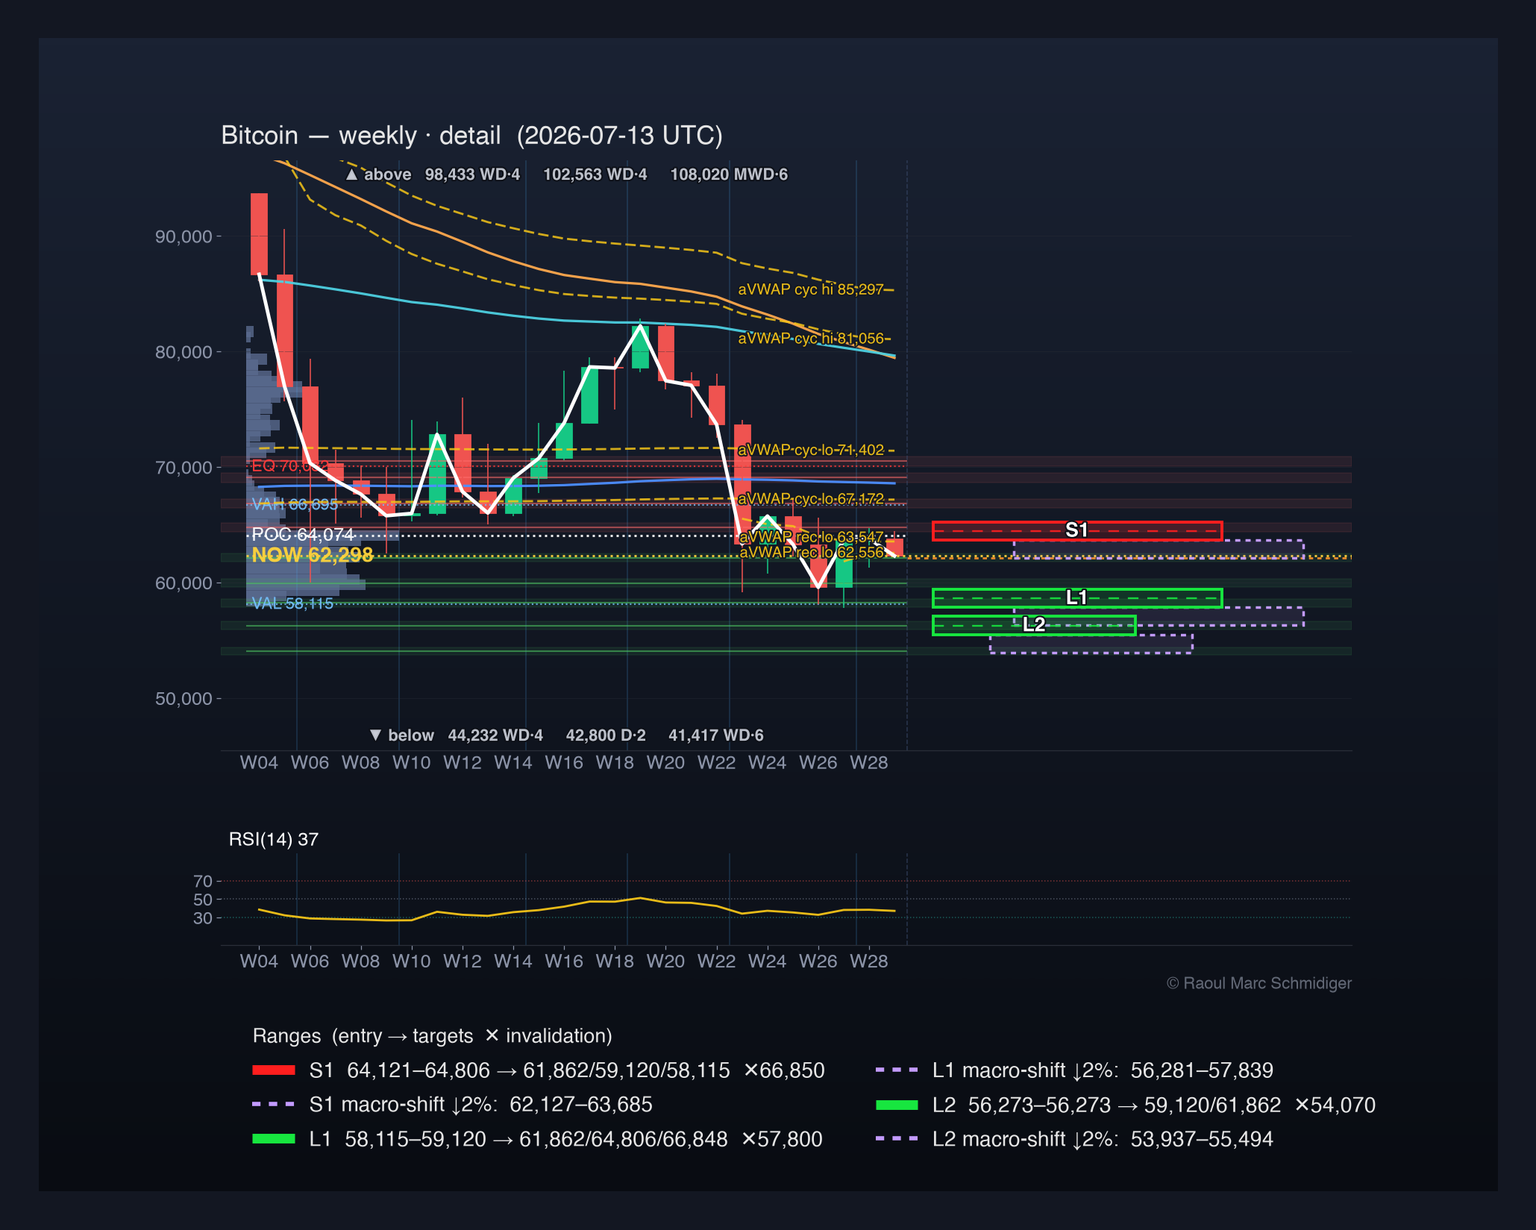This screenshot has width=1536, height=1230.
Task: Click the 'aVWAP cyc hi 81,056' label
Action: 811,338
